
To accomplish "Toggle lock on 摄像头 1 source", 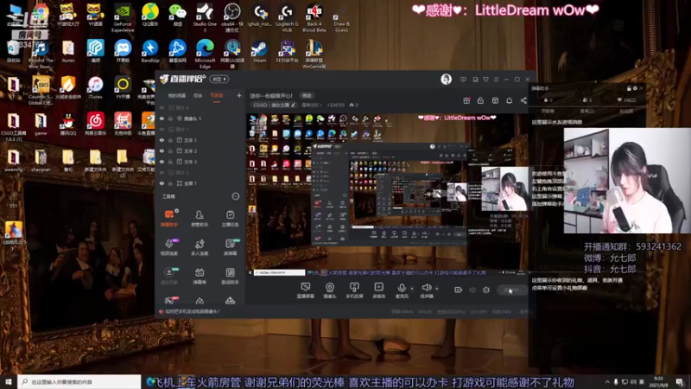I will point(170,118).
